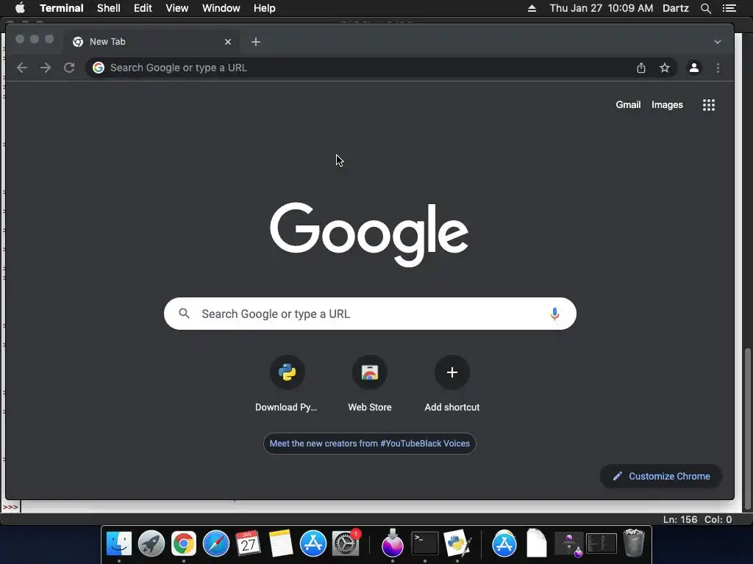The width and height of the screenshot is (753, 564).
Task: Open the Window menu
Action: 221,8
